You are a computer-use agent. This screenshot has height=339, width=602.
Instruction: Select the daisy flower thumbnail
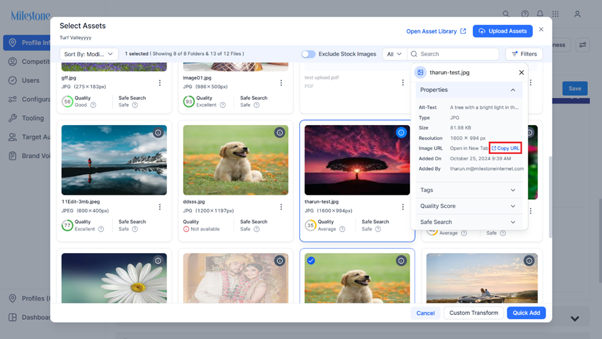point(114,278)
